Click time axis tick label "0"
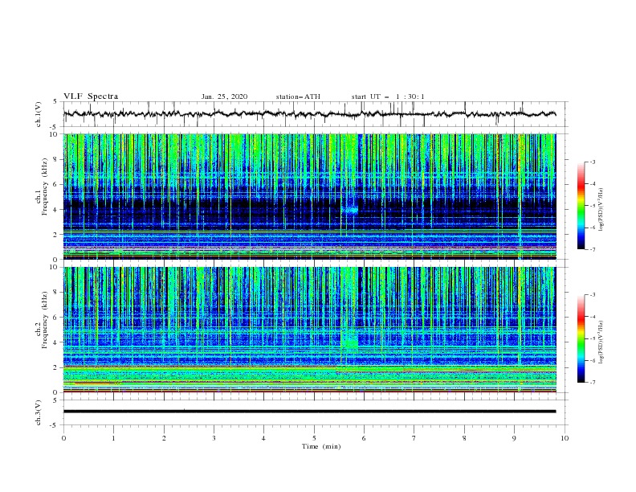The width and height of the screenshot is (636, 492). point(63,438)
